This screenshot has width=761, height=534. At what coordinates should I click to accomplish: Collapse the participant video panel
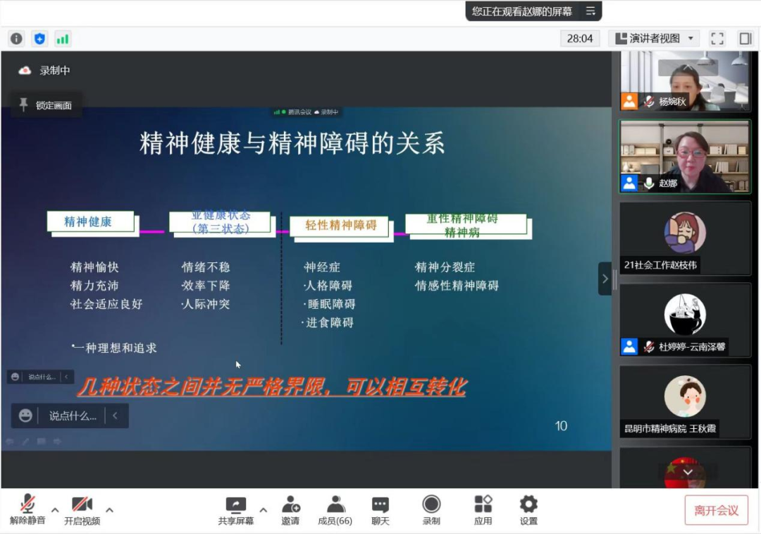coord(605,279)
